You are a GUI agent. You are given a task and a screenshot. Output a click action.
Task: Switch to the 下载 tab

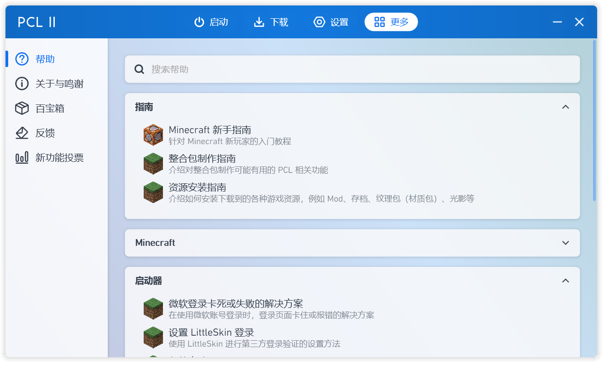271,22
